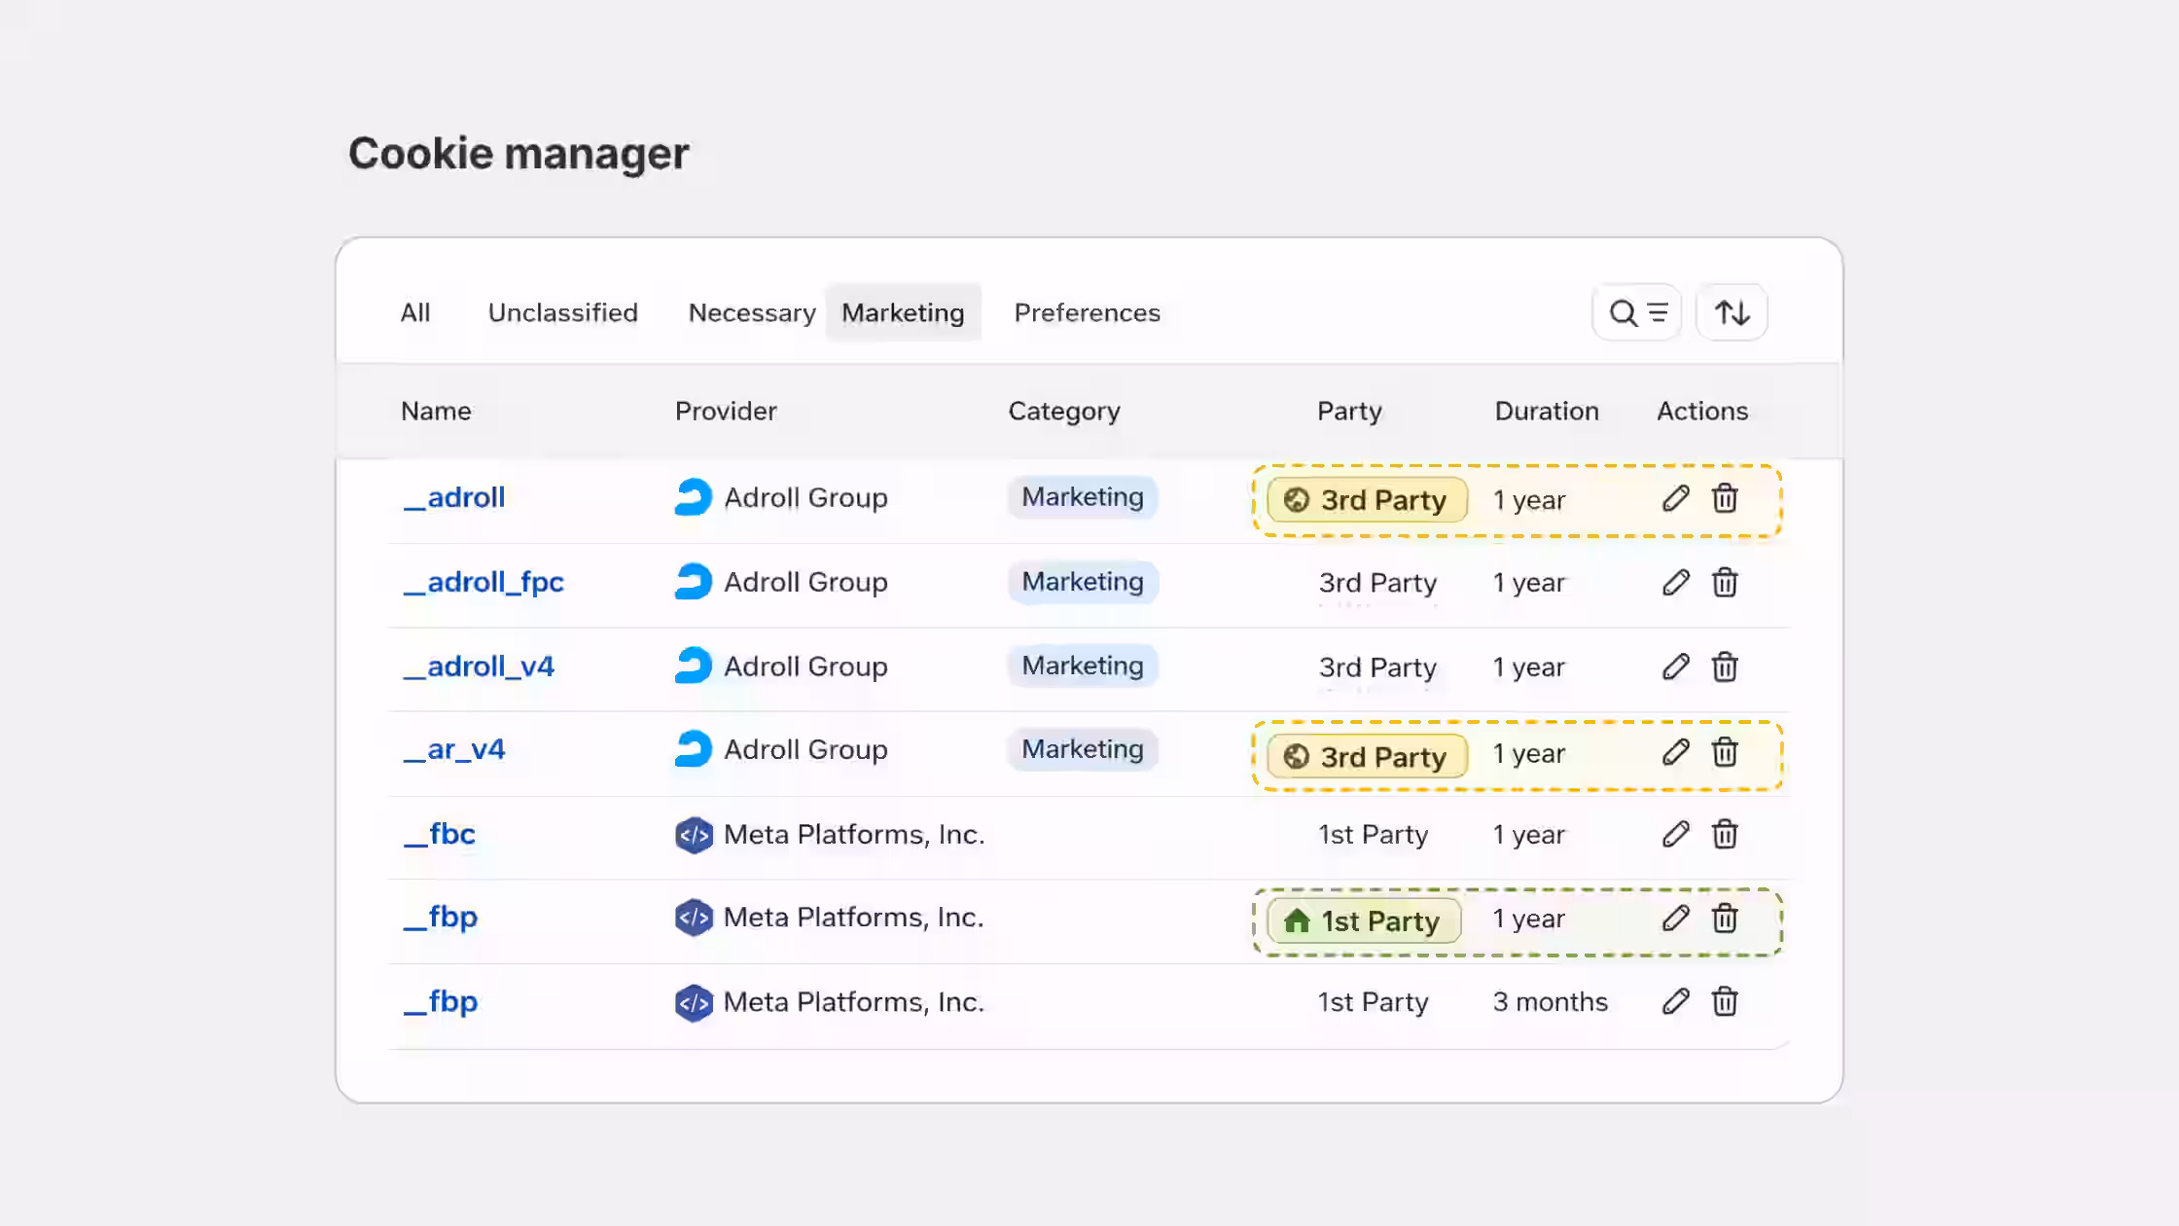Delete the _adroll cookie

1725,498
